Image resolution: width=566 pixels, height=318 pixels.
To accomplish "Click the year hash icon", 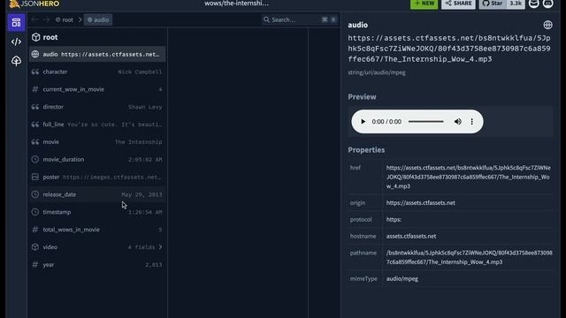I will [x=35, y=265].
